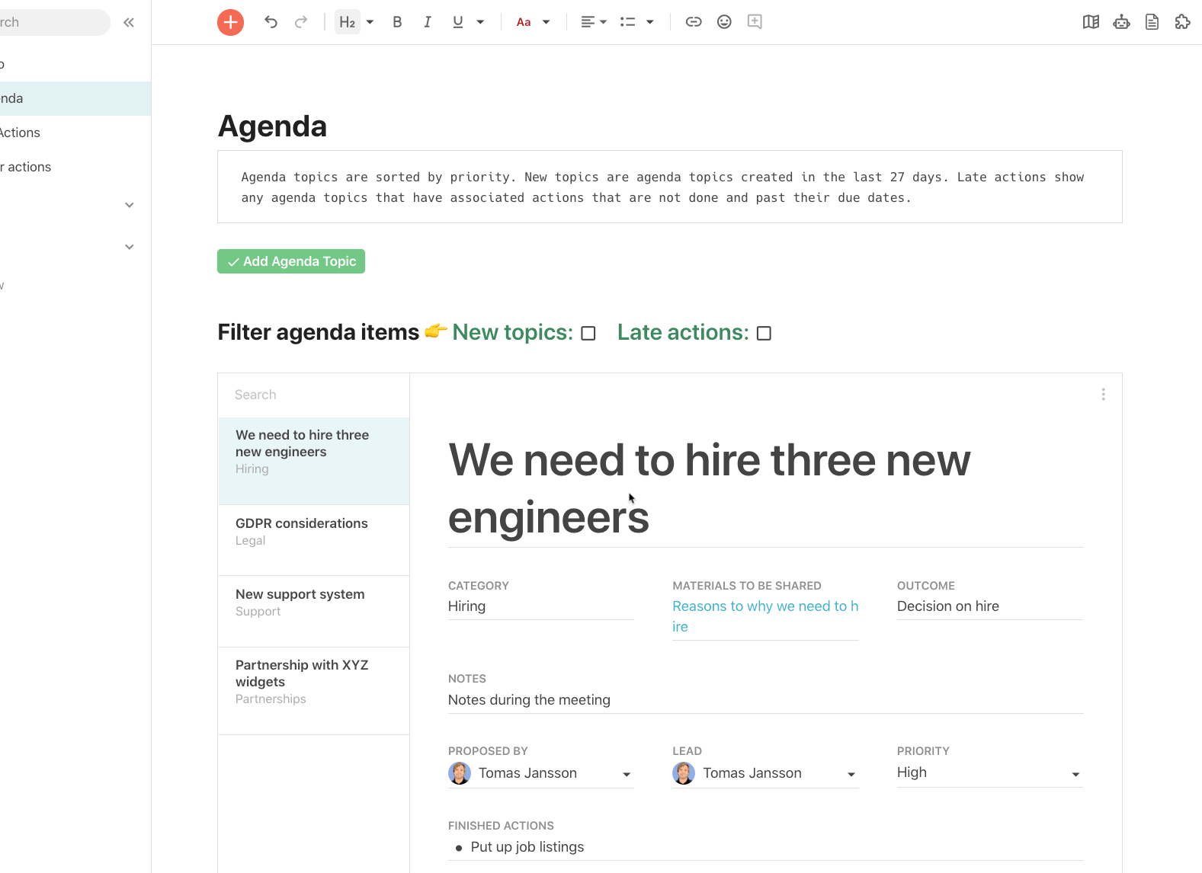The image size is (1202, 873).
Task: Click the red Aa text color button
Action: click(x=524, y=22)
